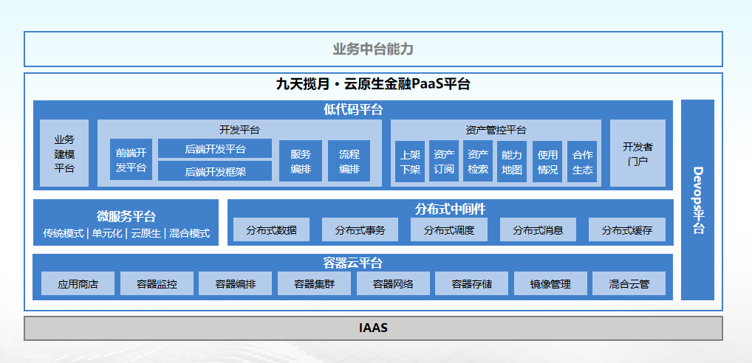Open the 后端开发平台 block
This screenshot has height=363, width=752.
pyautogui.click(x=215, y=149)
